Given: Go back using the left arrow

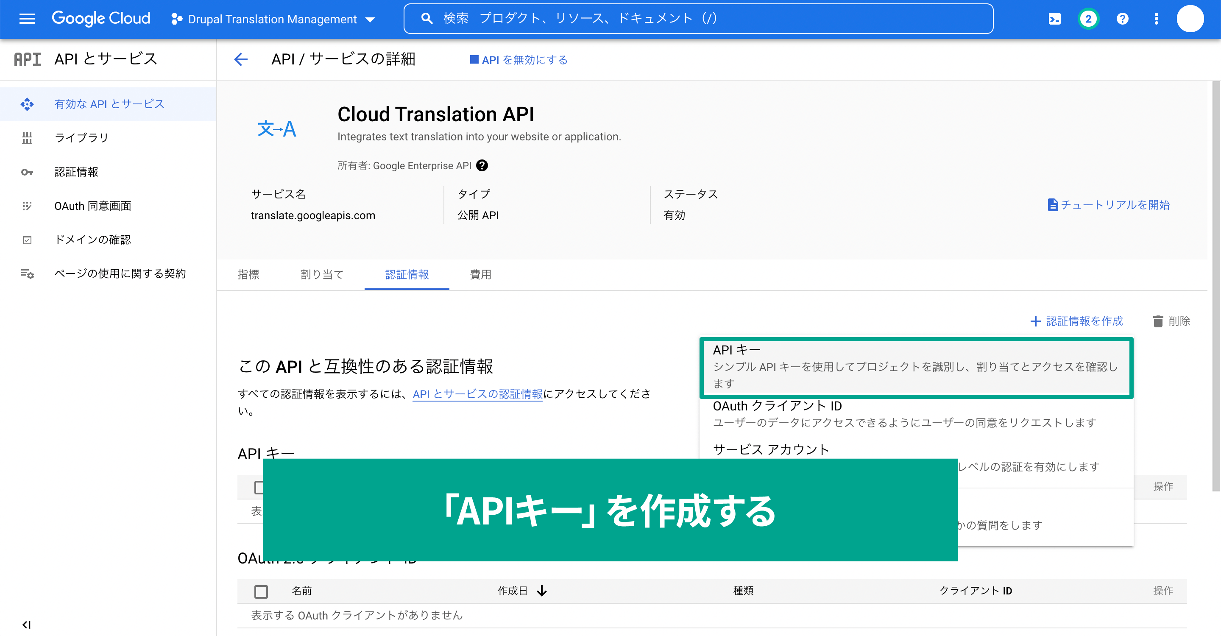Looking at the screenshot, I should pyautogui.click(x=241, y=60).
